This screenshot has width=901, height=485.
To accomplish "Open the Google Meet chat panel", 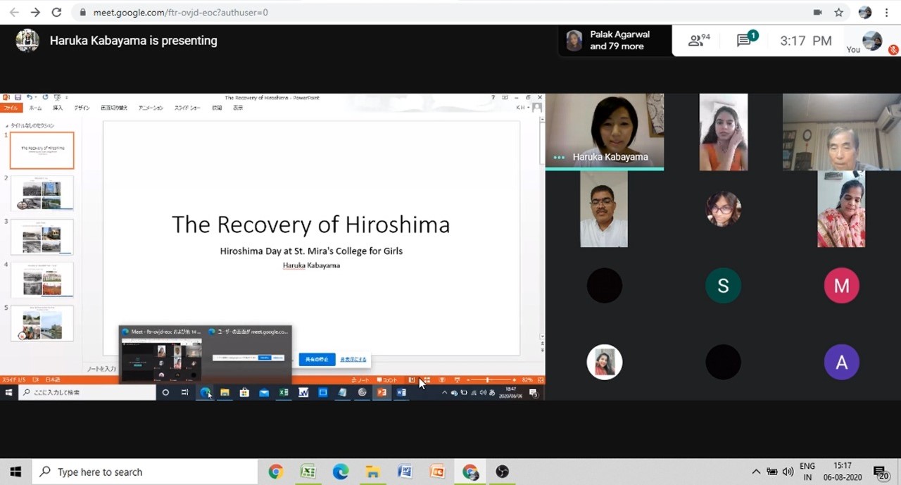I will tap(743, 40).
